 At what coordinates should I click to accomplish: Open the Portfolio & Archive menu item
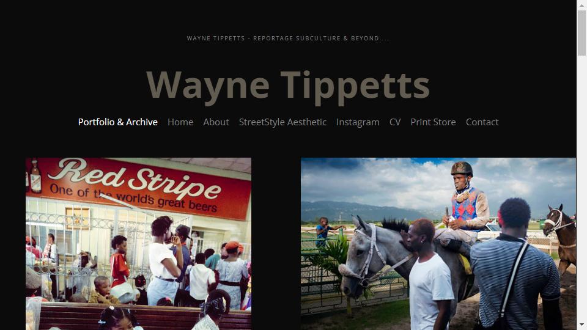[x=117, y=122]
